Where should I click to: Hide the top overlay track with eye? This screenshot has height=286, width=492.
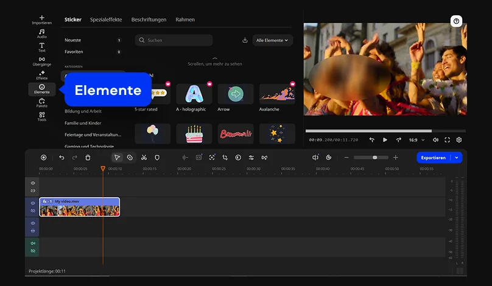click(33, 183)
